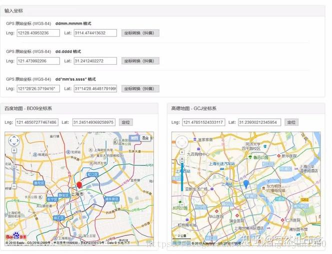Click the 东方明珠广播电视塔 label on Gaode map
This screenshot has width=332, height=254.
pos(275,188)
